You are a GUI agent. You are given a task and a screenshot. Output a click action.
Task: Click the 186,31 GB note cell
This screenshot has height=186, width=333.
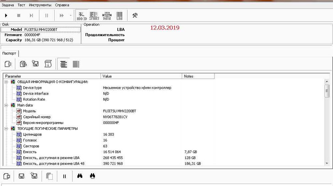(x=192, y=163)
